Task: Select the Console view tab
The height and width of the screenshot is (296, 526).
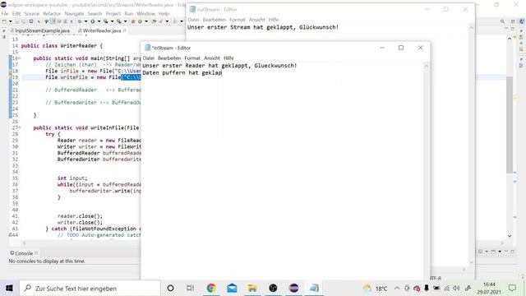Action: coord(24,253)
